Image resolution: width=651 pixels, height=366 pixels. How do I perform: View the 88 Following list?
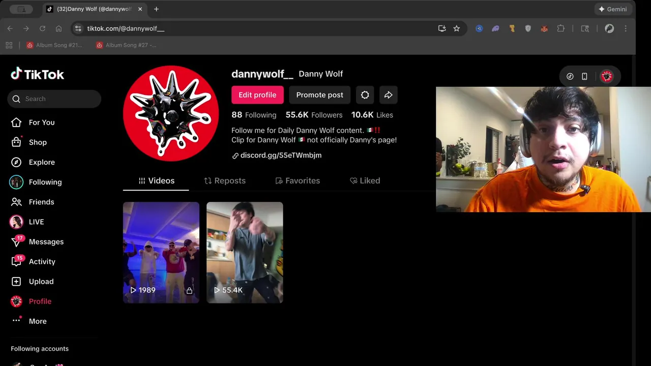[x=254, y=115]
